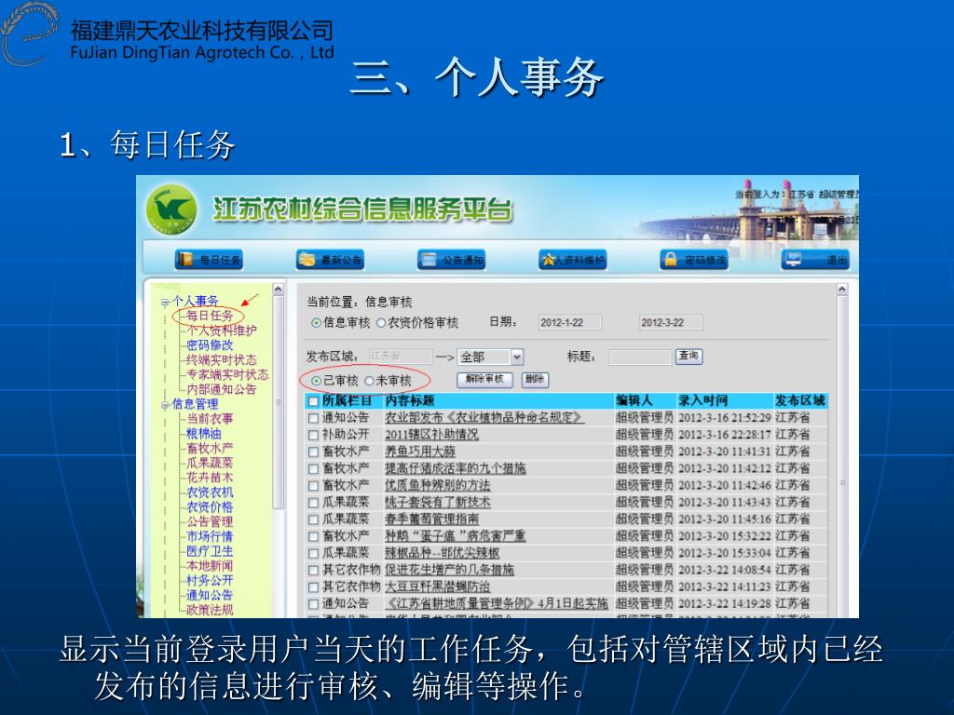Select 粮棉油 in the tree
954x715 pixels.
pos(203,434)
